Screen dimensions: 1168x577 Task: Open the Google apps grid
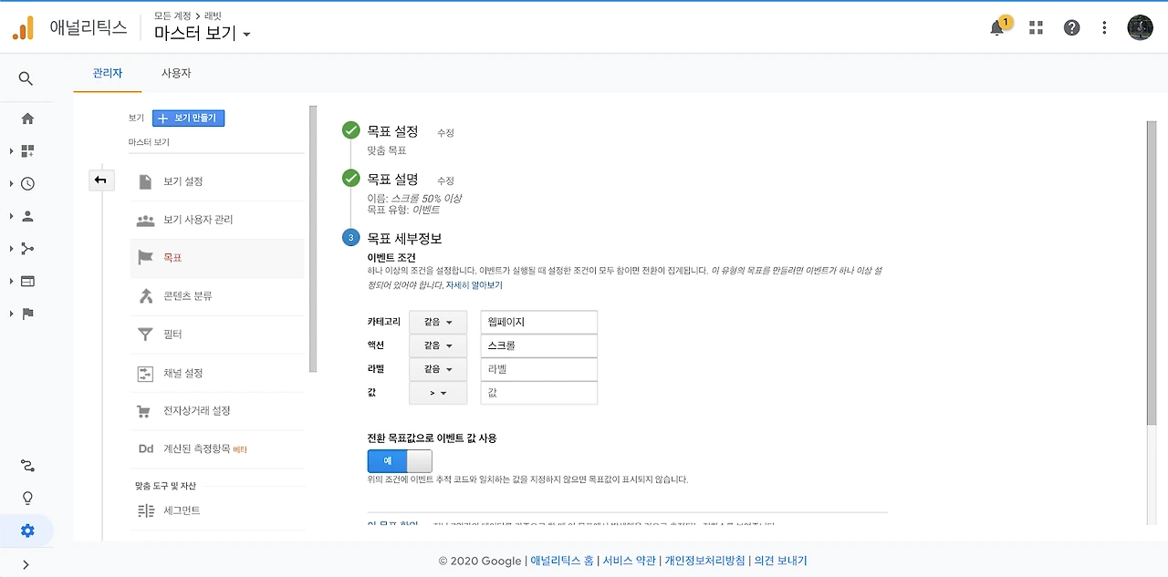(x=1036, y=27)
